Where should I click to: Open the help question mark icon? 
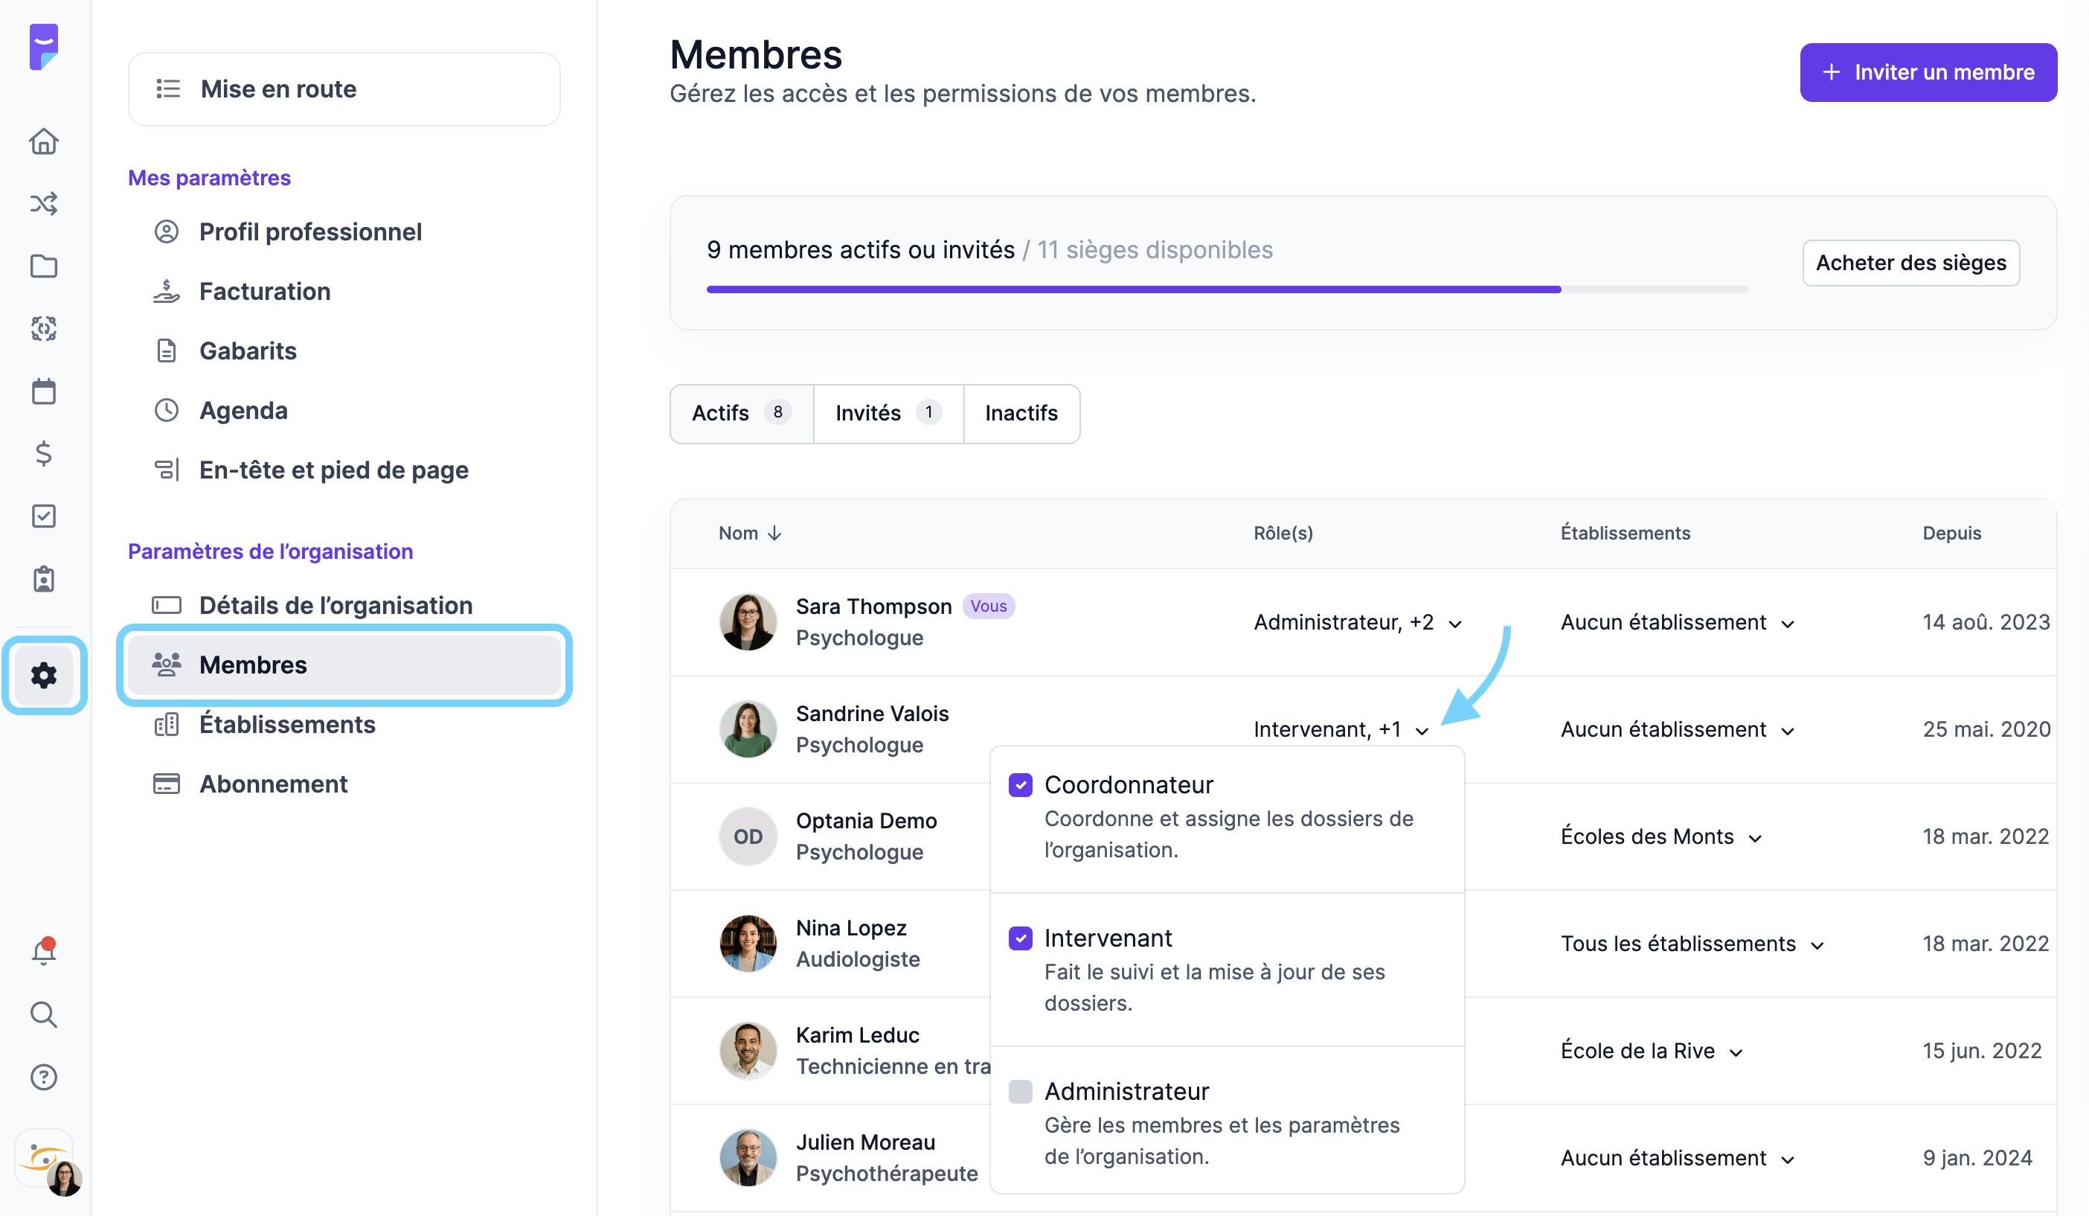tap(44, 1077)
